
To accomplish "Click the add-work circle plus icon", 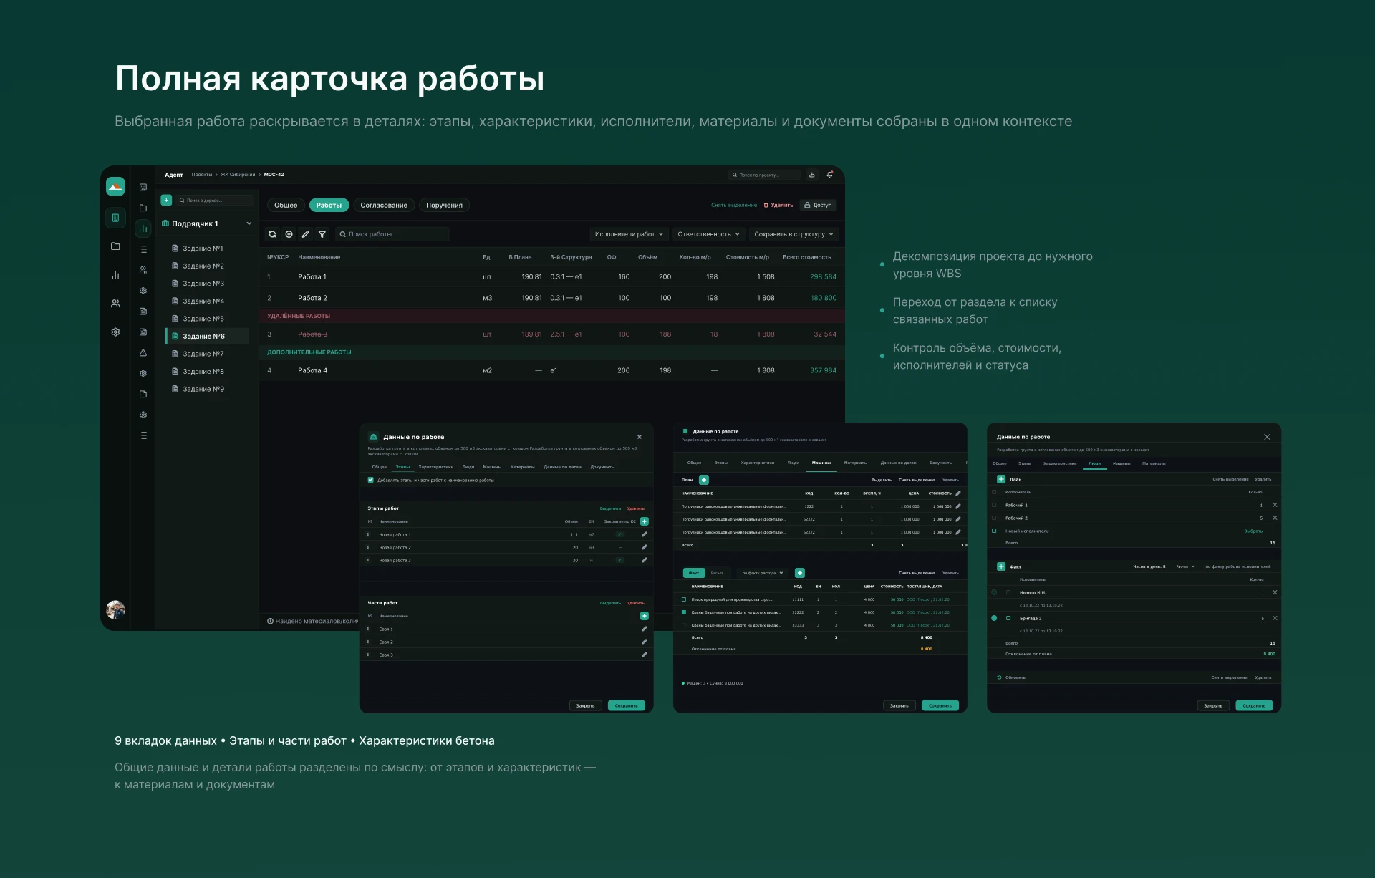I will pos(289,234).
